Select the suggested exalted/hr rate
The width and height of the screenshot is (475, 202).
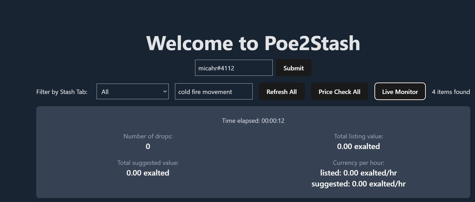click(358, 184)
